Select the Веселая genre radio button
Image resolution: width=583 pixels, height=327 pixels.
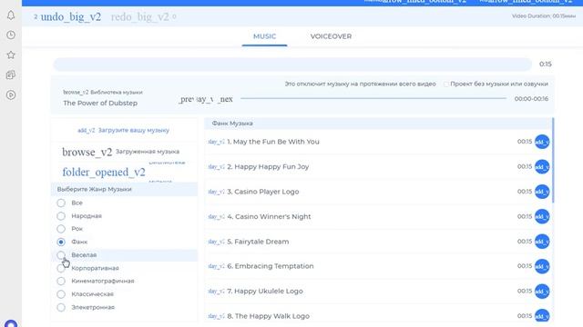[x=61, y=255]
